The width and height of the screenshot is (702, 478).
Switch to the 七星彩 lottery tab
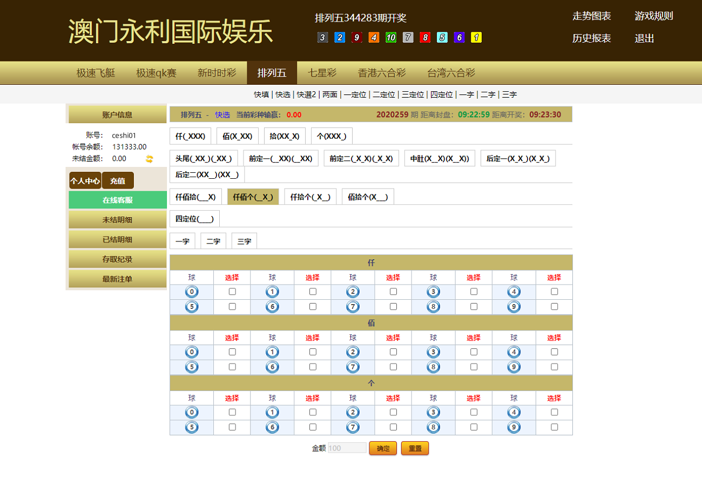[322, 73]
